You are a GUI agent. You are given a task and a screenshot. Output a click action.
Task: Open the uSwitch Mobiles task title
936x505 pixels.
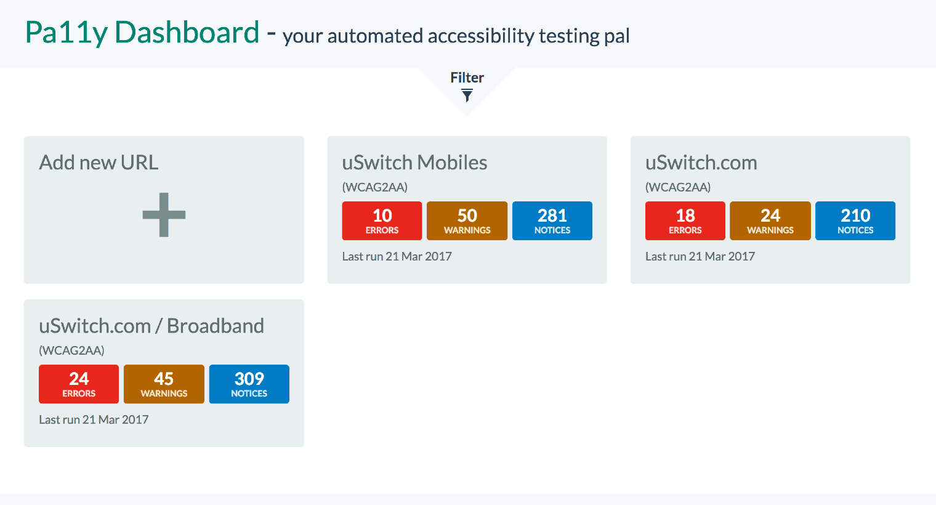pyautogui.click(x=414, y=163)
